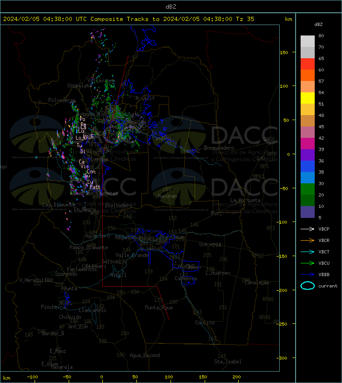
Task: Click the 20 dBZ green color swatch
Action: [307, 200]
